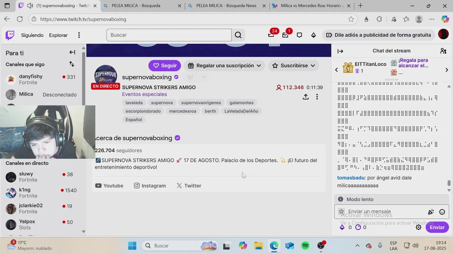Image resolution: width=453 pixels, height=254 pixels.
Task: Open Twitch whispers chat bubble icon
Action: click(x=299, y=35)
